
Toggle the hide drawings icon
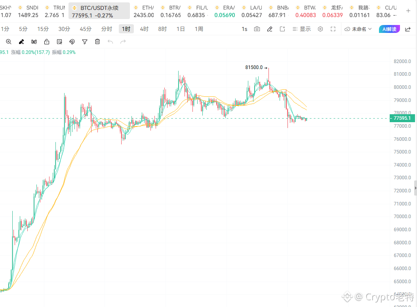34,42
